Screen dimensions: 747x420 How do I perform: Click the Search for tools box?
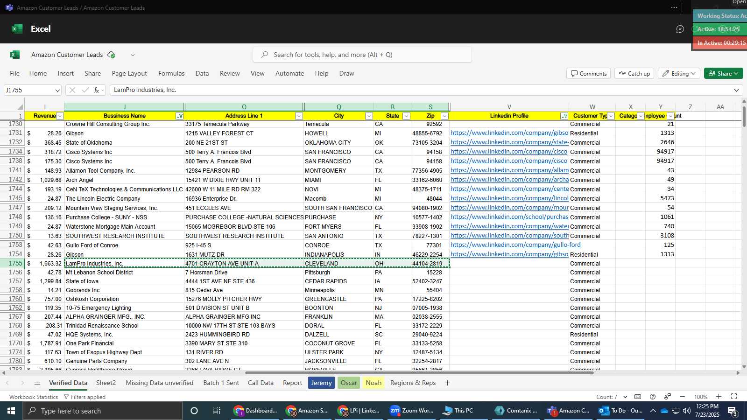pos(362,55)
